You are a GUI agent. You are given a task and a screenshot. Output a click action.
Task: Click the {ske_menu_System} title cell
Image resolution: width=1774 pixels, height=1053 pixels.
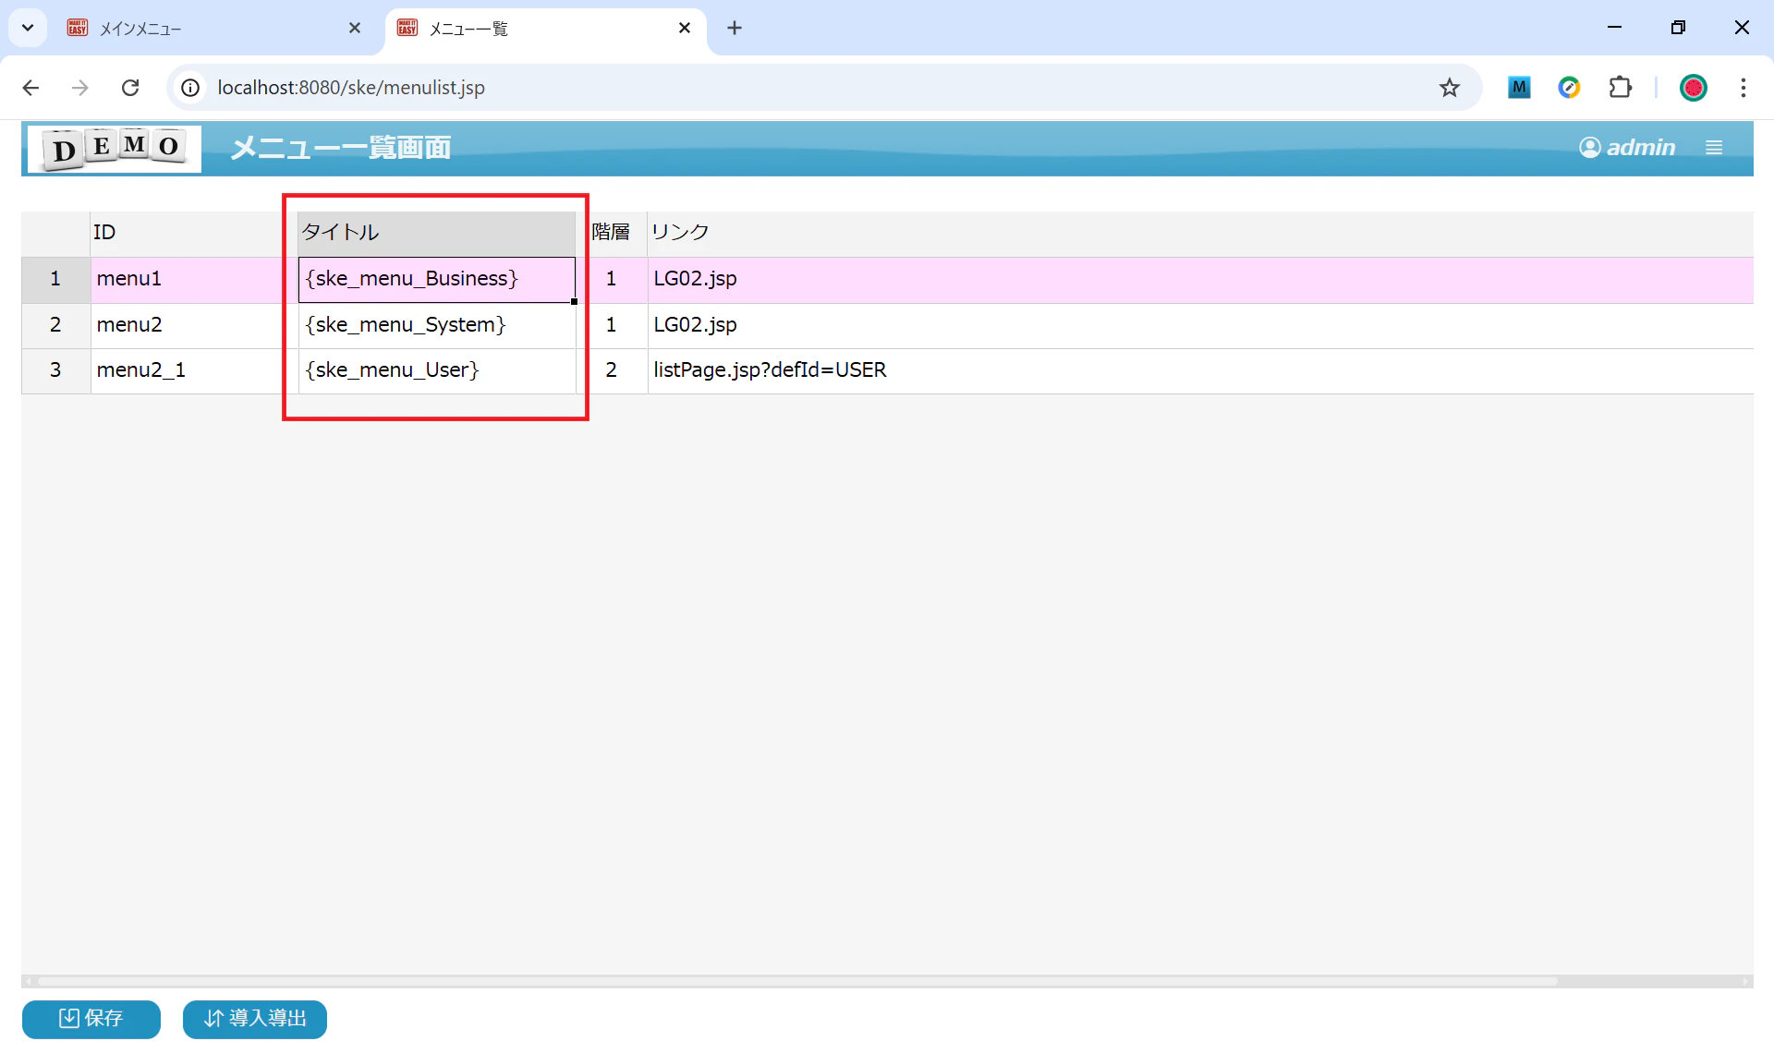point(436,325)
